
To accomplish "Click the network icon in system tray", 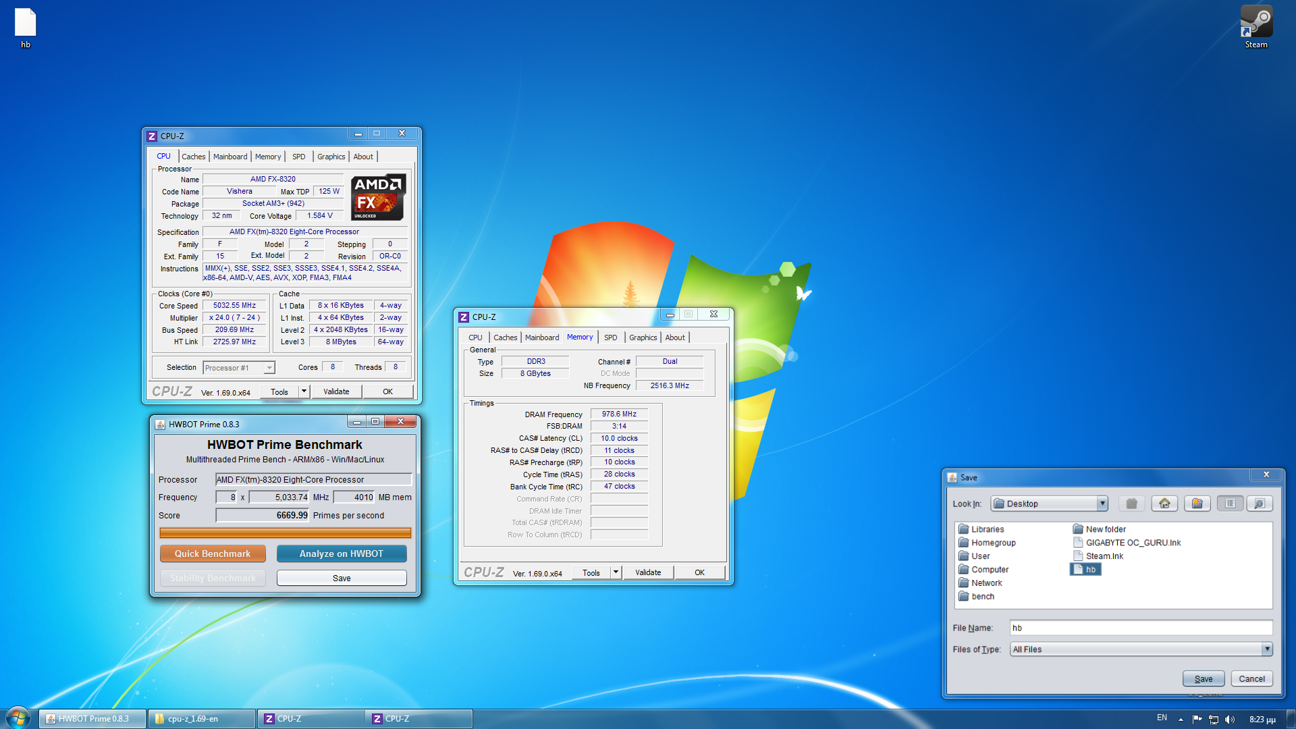I will (1214, 719).
